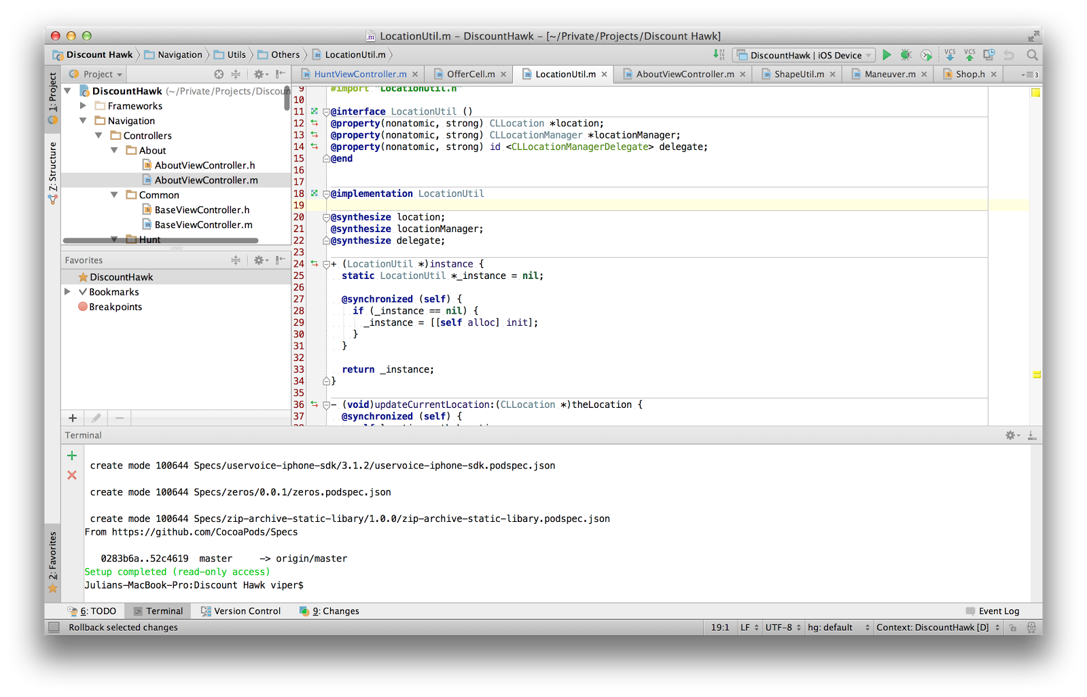Click the yellow warning marker on editor stripe
1087x697 pixels.
click(1036, 375)
